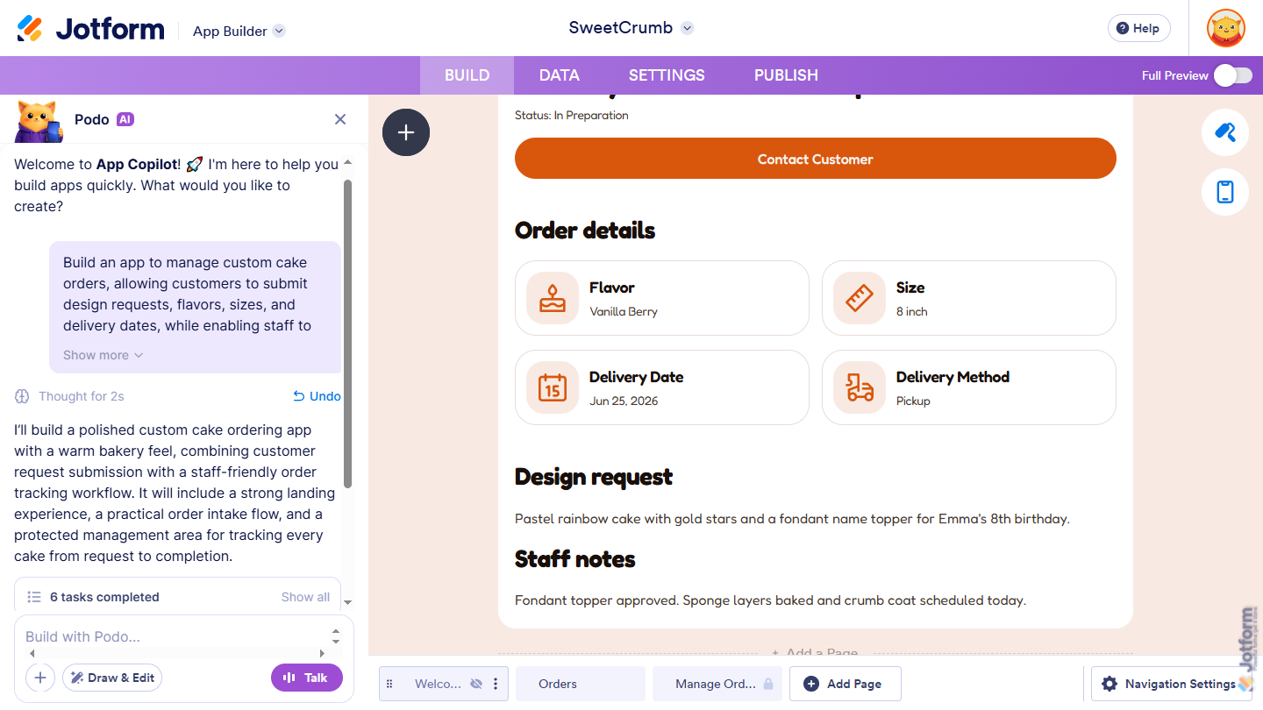This screenshot has height=710, width=1263.
Task: Click the brain icon beside Thought
Action: [x=22, y=396]
